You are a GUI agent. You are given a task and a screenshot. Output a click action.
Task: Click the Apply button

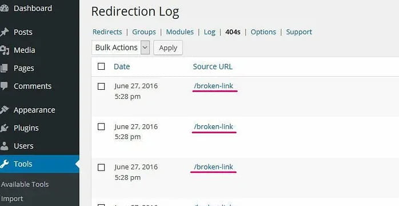pyautogui.click(x=168, y=47)
